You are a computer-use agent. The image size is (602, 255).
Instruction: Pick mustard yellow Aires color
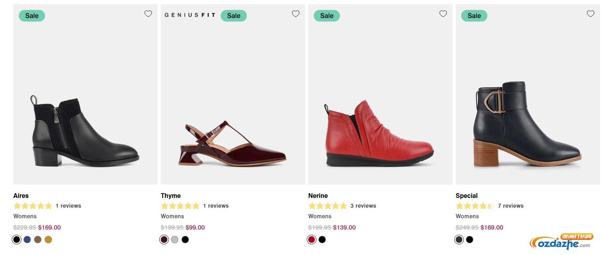(x=48, y=239)
